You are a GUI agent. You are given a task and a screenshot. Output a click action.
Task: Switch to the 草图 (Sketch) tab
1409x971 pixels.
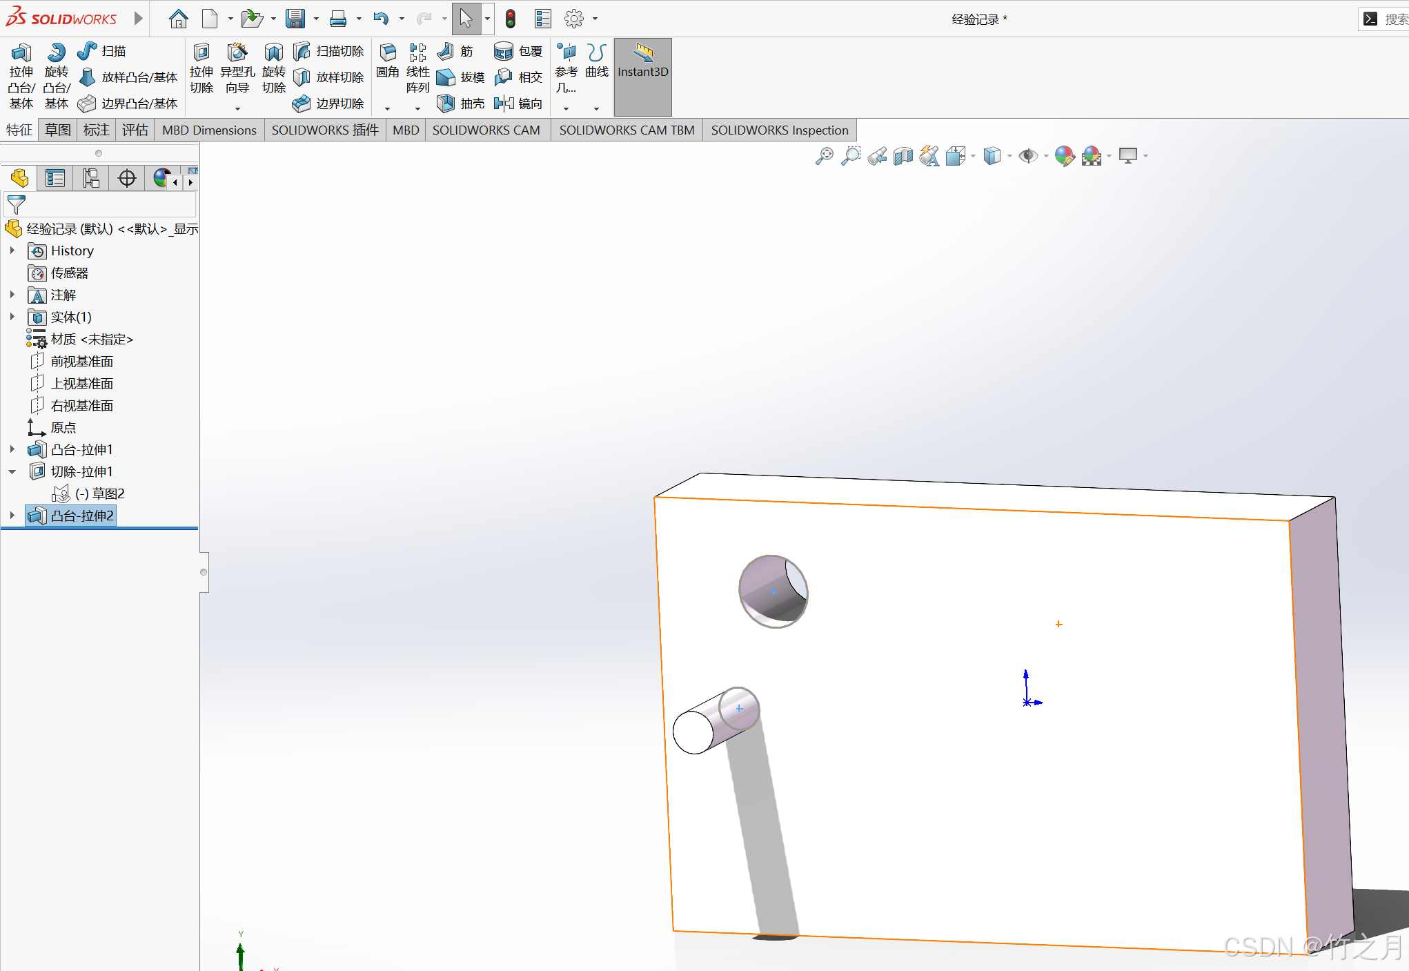[x=58, y=130]
